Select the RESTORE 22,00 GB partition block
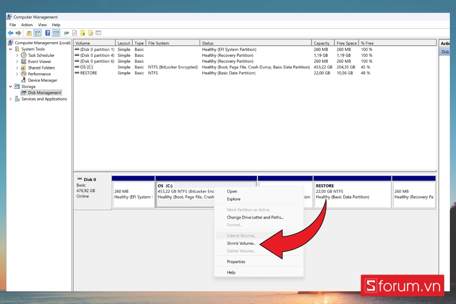This screenshot has width=456, height=304. (352, 192)
